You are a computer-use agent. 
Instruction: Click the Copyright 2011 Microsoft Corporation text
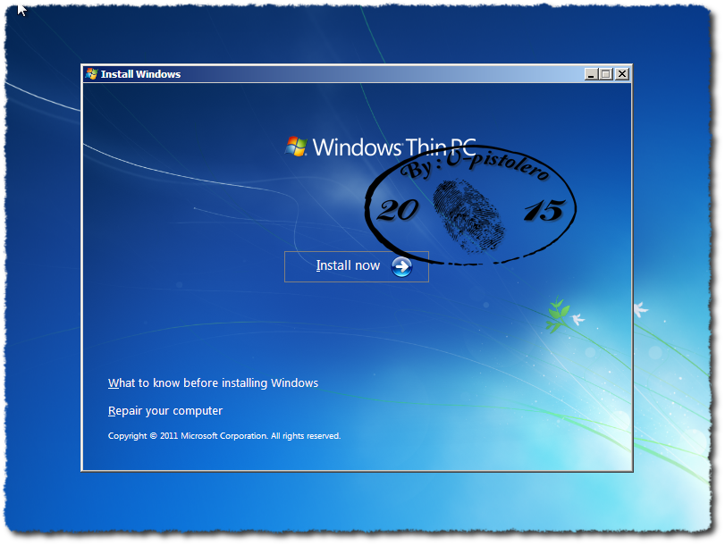(x=224, y=436)
